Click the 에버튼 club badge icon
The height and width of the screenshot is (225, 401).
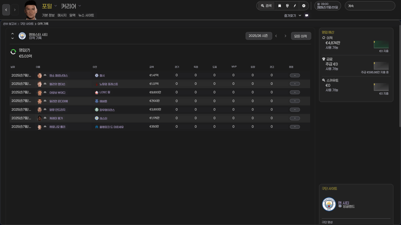coord(96,101)
